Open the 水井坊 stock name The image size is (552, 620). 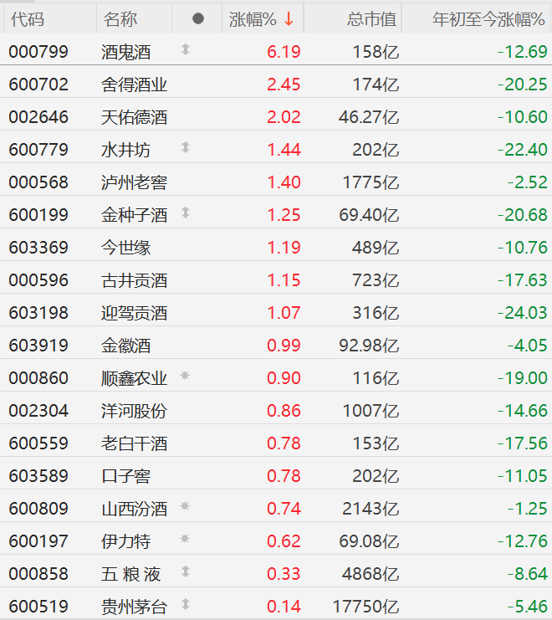click(126, 150)
